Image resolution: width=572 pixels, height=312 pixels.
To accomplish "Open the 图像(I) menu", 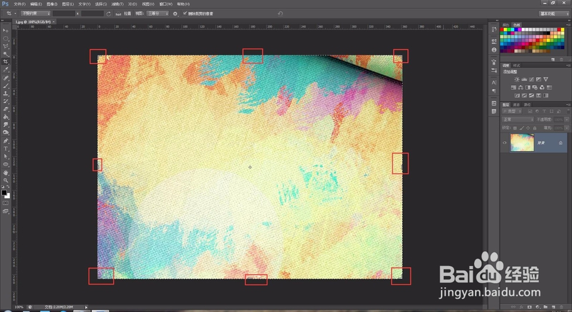I will coord(52,4).
